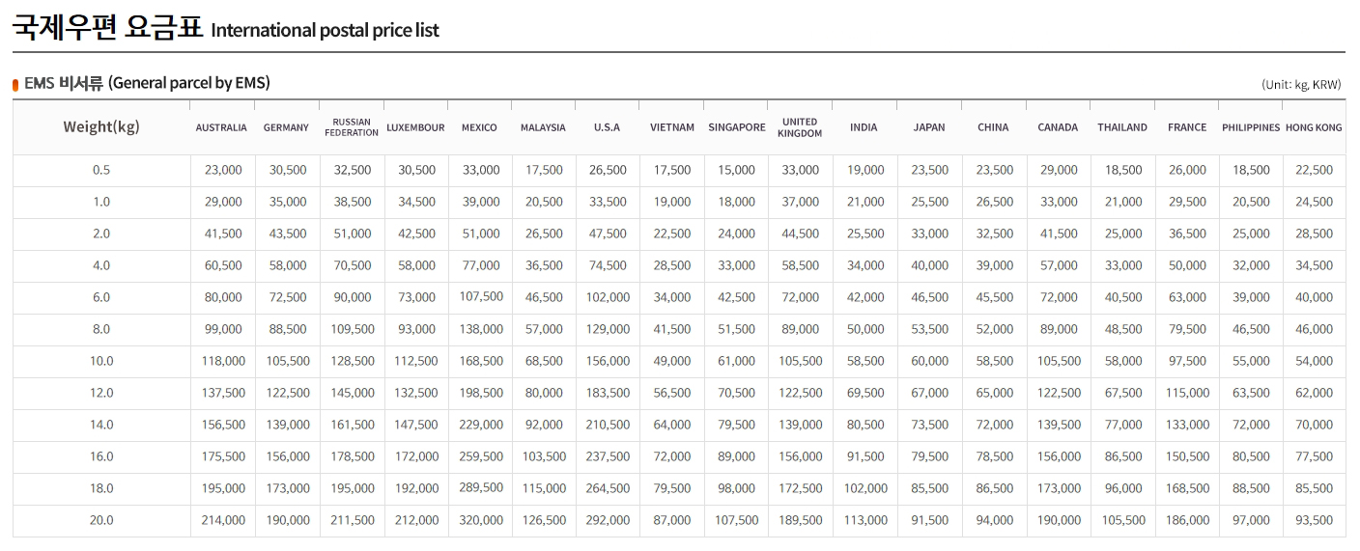Select Singapore 0.5 kg price 15,000
The height and width of the screenshot is (551, 1360).
[737, 170]
